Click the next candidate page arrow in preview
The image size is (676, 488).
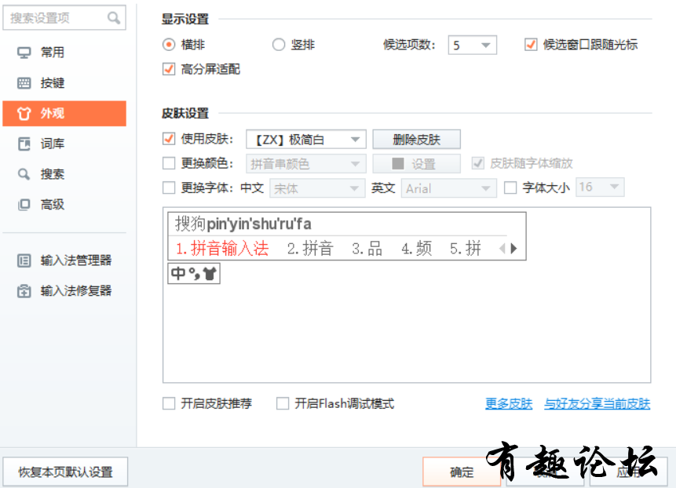click(513, 249)
